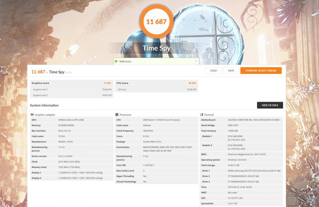The height and width of the screenshot is (207, 319).
Task: Click clock value 2010 MHz (1515 MHz)
Action: pos(69,162)
